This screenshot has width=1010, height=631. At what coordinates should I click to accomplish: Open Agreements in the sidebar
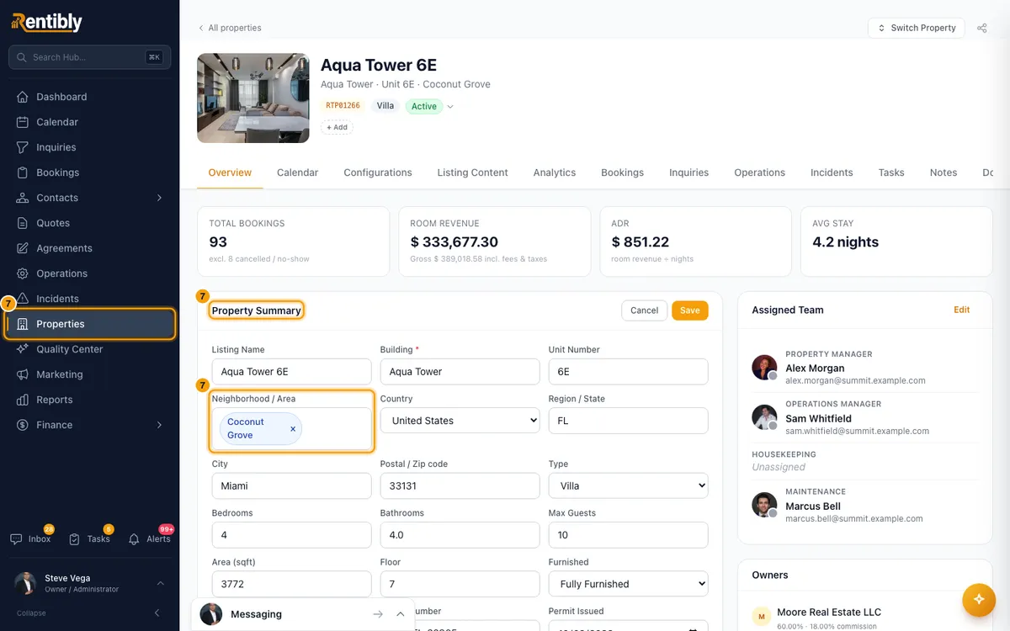coord(90,248)
